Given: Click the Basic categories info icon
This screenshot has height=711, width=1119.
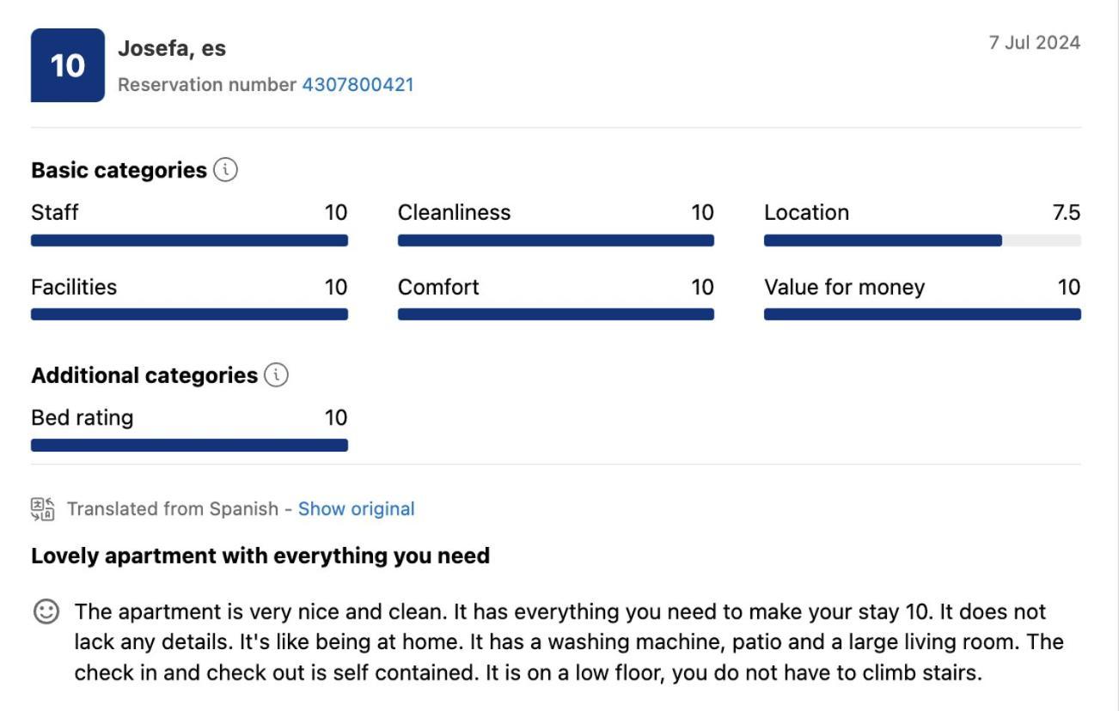Looking at the screenshot, I should [x=225, y=170].
